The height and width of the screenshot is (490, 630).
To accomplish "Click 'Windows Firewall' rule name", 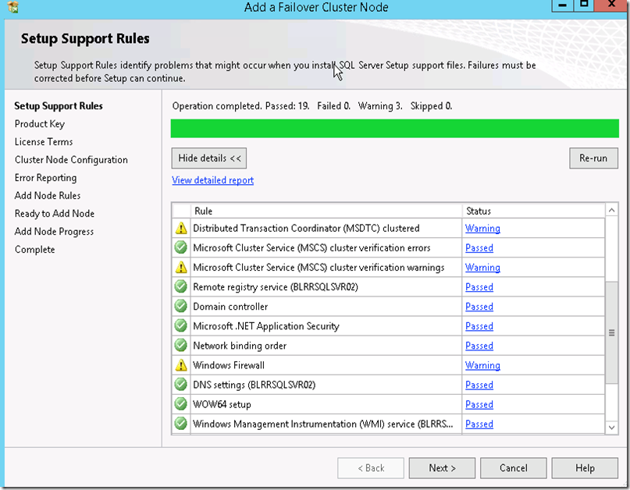I will (x=229, y=365).
